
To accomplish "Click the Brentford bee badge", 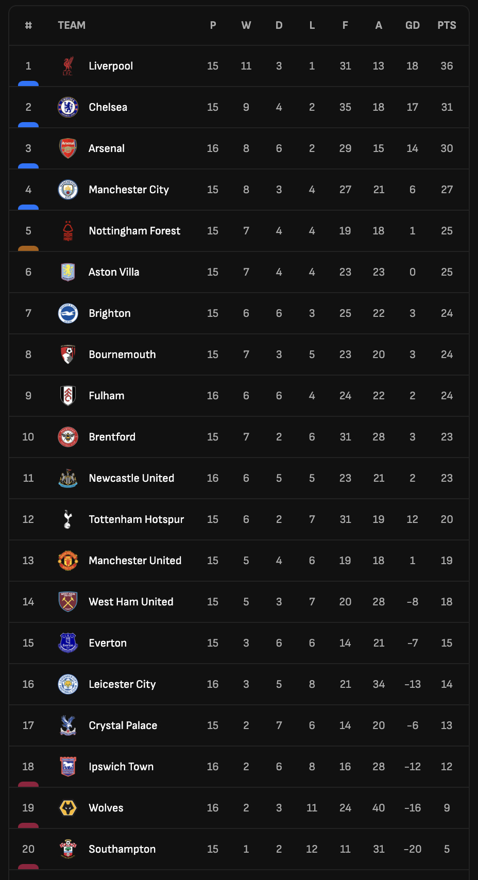I will pos(68,437).
